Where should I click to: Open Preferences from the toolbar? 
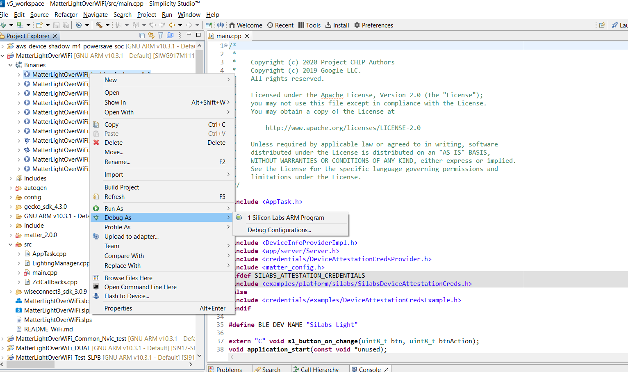373,25
